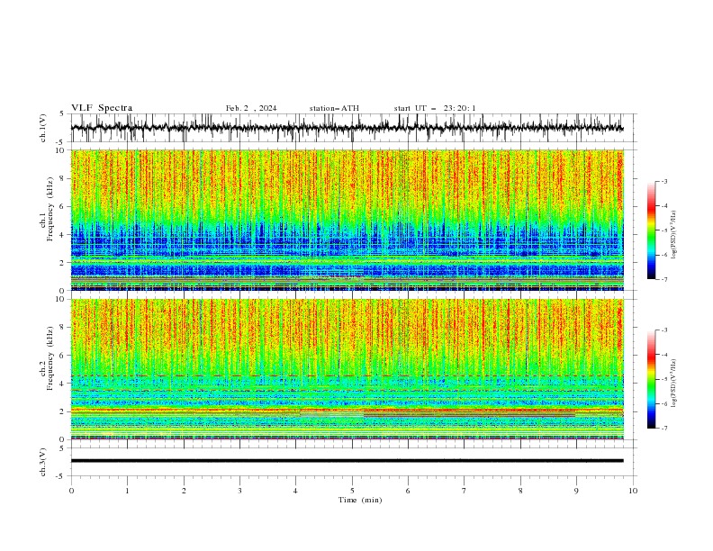The height and width of the screenshot is (551, 713).
Task: Click the ch.2 "Frequency (kHz)" axis label
Action: (x=50, y=357)
